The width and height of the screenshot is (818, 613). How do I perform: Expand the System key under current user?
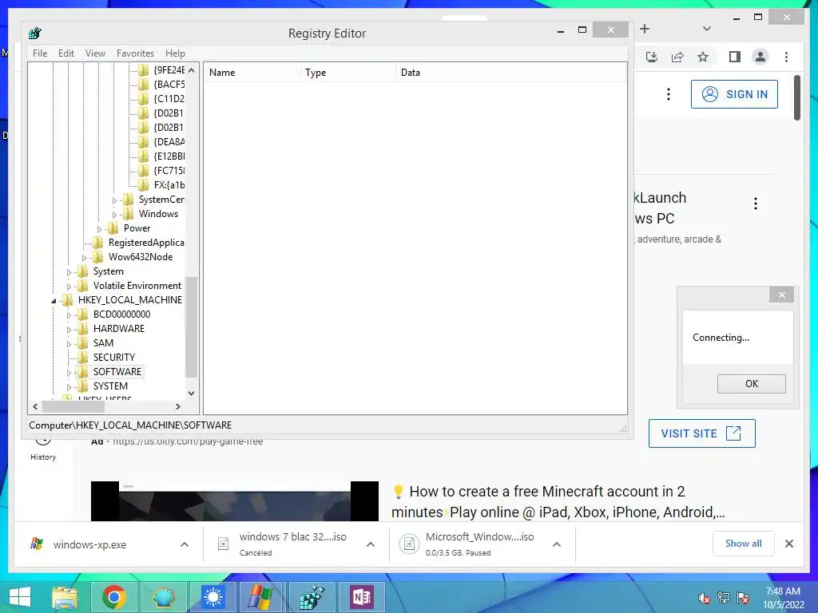click(69, 272)
